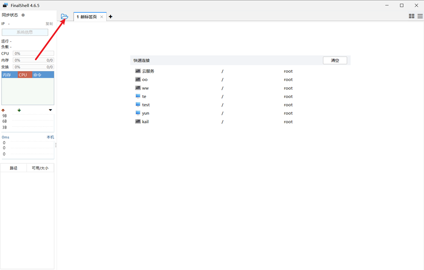This screenshot has width=424, height=270.
Task: Add a new tab with plus icon
Action: tap(110, 16)
